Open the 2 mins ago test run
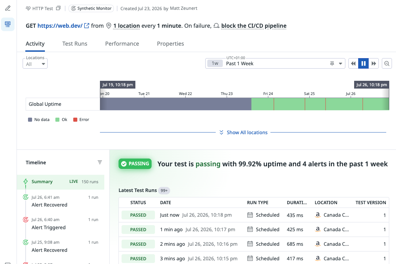Image resolution: width=396 pixels, height=264 pixels. (254, 244)
